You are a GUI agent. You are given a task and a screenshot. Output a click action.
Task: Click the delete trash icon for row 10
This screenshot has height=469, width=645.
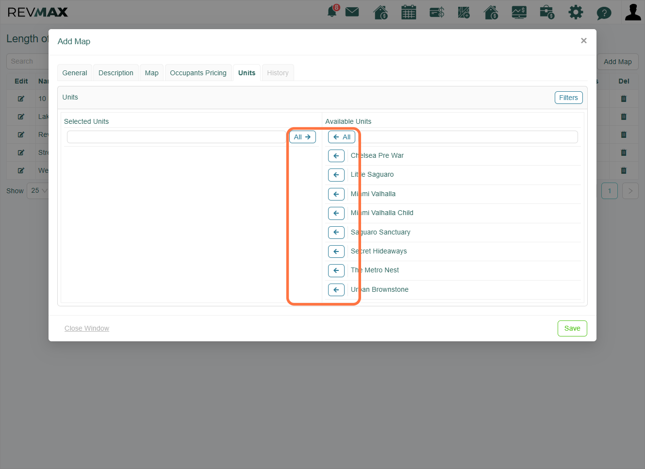[x=624, y=99]
